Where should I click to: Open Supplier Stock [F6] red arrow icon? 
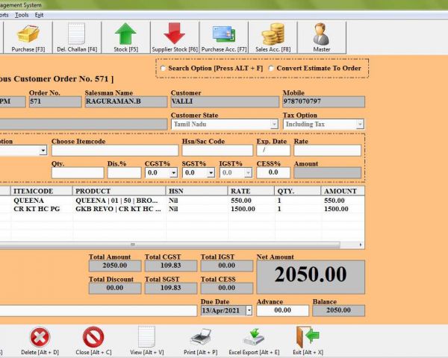[x=175, y=34]
